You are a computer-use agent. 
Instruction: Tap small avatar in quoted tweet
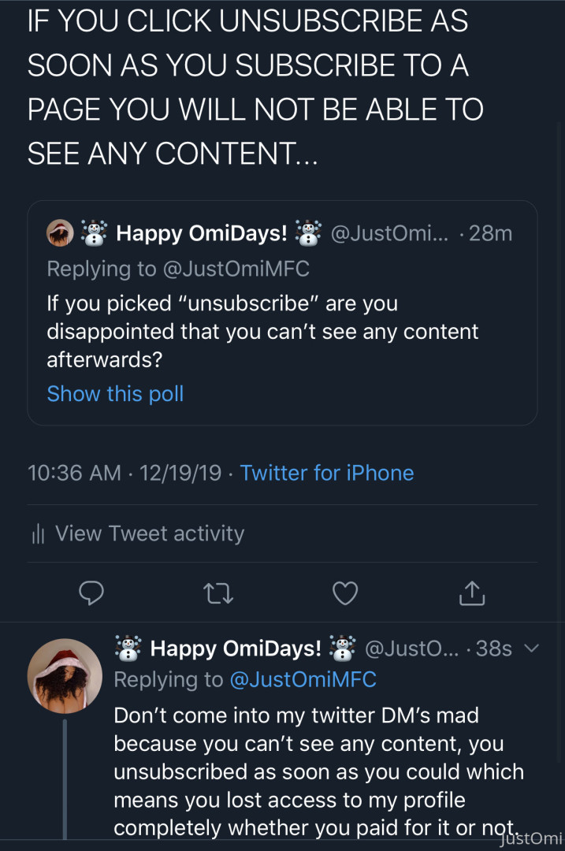click(x=61, y=233)
